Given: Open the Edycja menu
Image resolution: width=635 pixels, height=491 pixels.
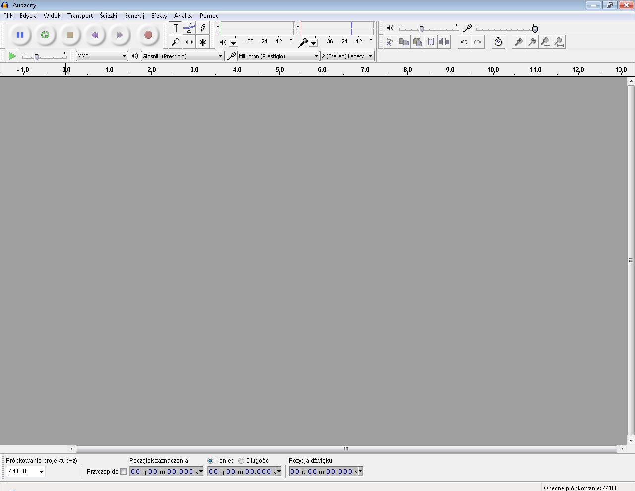Looking at the screenshot, I should click(x=28, y=16).
